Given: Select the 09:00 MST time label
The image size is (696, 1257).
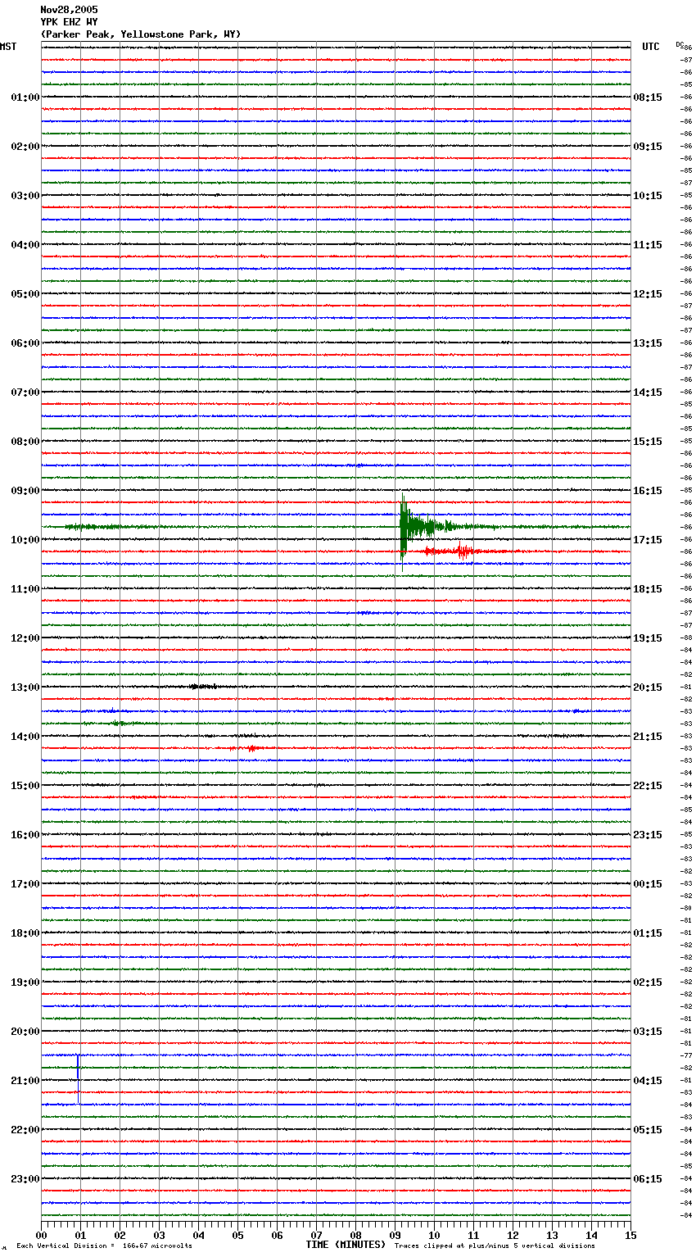Looking at the screenshot, I should (25, 491).
